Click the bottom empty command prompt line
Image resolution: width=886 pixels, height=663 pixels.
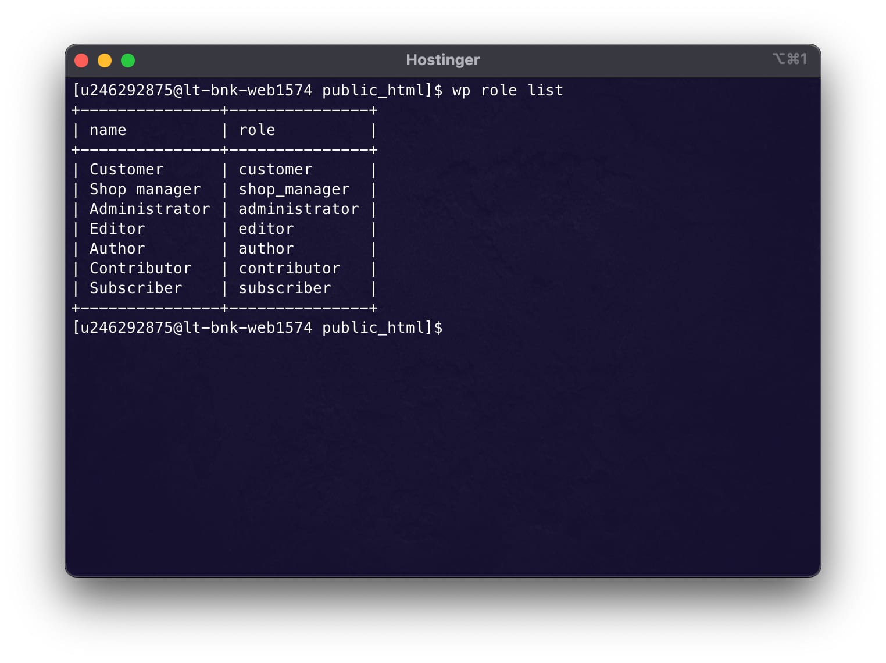point(258,327)
